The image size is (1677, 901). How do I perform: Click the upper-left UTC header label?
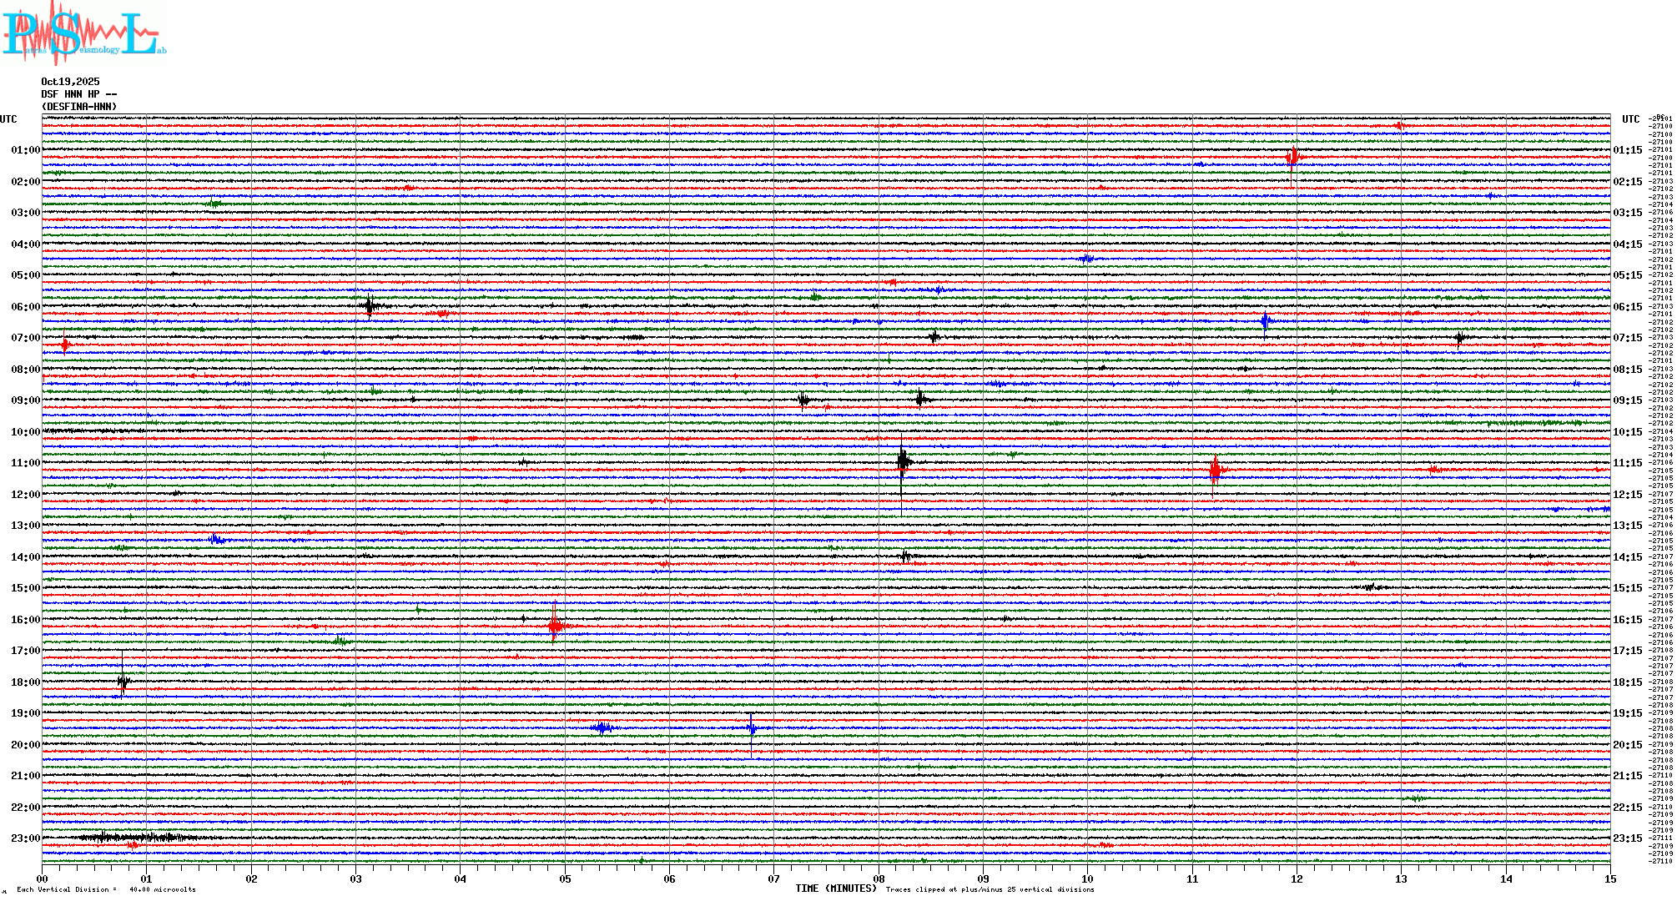point(8,119)
